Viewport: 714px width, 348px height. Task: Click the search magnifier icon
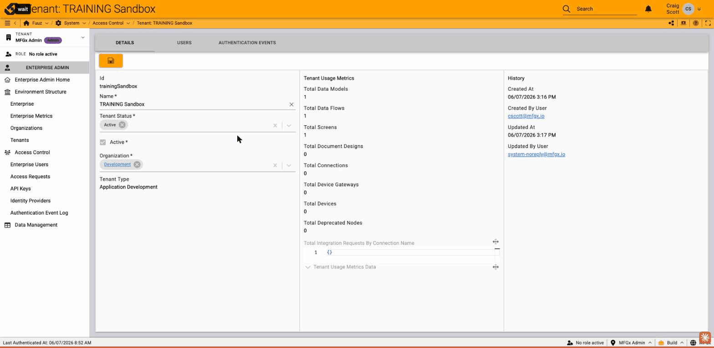[566, 9]
